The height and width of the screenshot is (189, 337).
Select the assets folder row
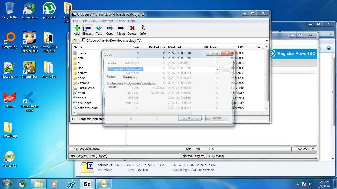(82, 53)
